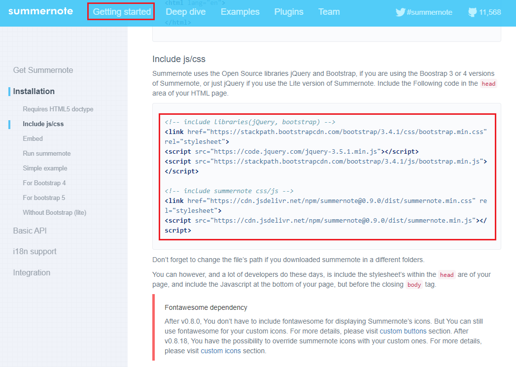View the 11,568 GitHub stars link
Image resolution: width=516 pixels, height=367 pixels.
pyautogui.click(x=484, y=12)
